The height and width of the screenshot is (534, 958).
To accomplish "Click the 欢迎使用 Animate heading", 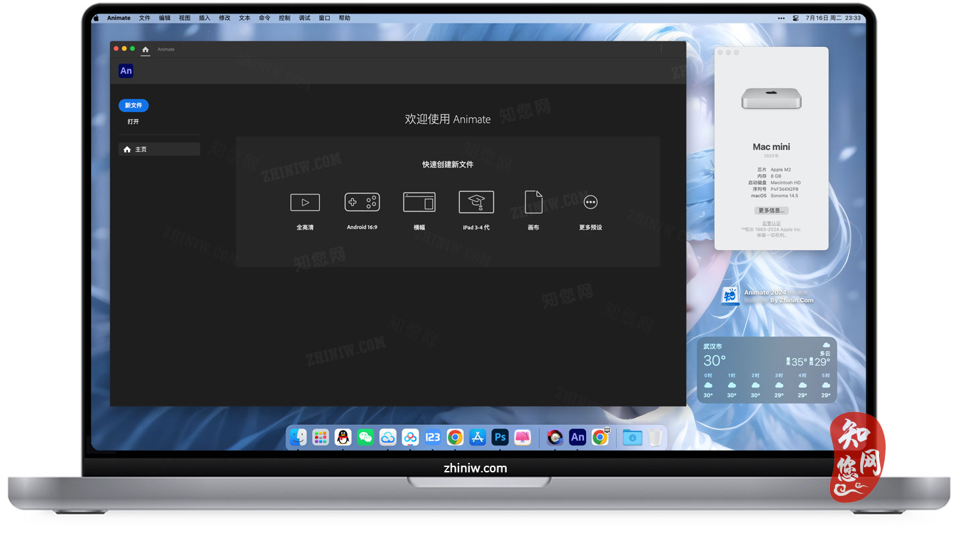I will (448, 119).
